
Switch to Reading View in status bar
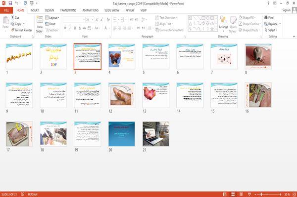tap(241, 194)
